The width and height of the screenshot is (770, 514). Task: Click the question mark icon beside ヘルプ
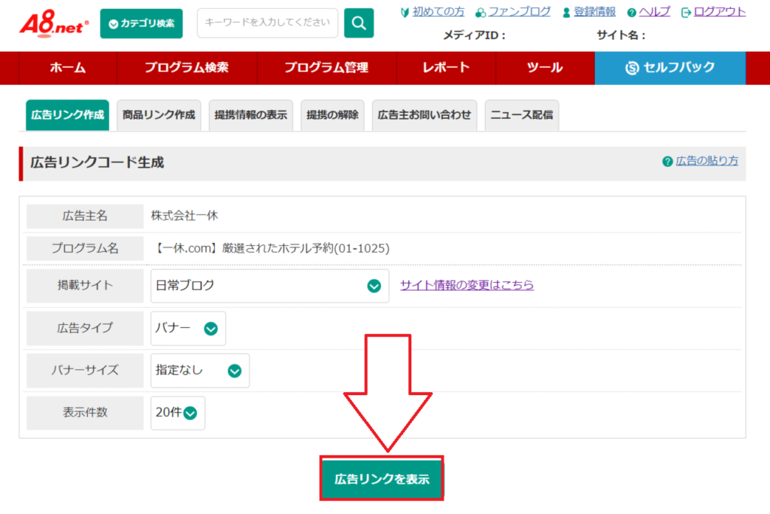(632, 13)
